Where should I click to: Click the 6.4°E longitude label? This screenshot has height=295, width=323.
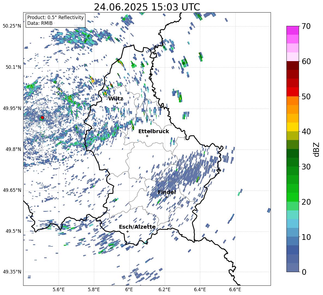(x=200, y=290)
